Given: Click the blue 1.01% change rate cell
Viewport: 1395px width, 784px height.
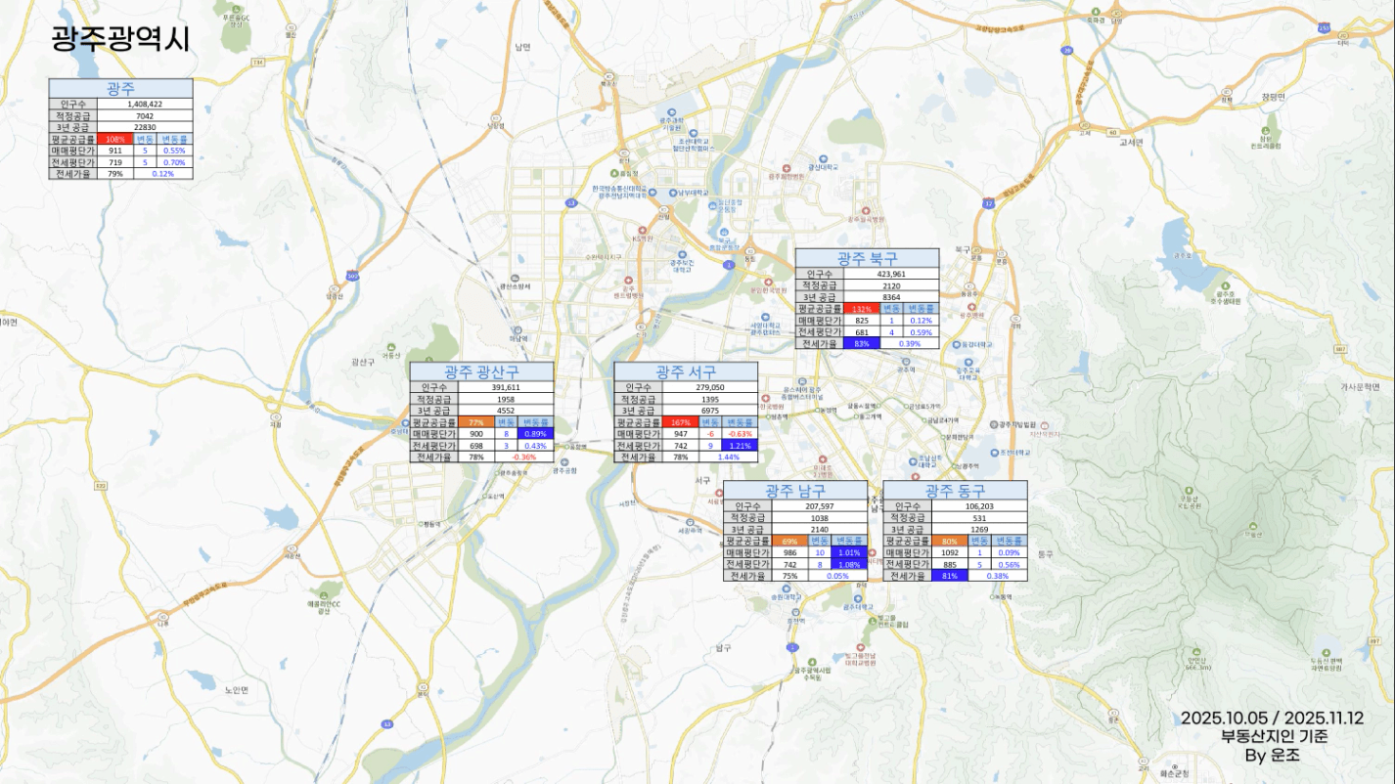Looking at the screenshot, I should click(x=849, y=552).
